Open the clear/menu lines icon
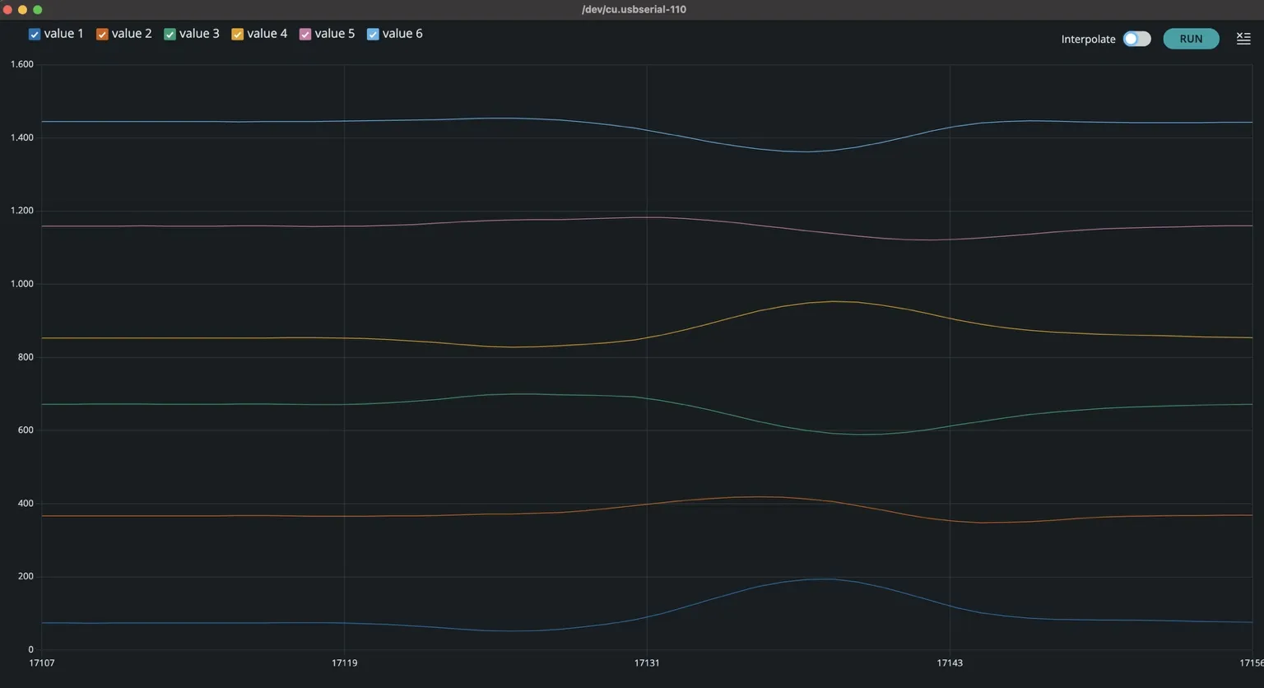Image resolution: width=1264 pixels, height=688 pixels. pyautogui.click(x=1243, y=39)
